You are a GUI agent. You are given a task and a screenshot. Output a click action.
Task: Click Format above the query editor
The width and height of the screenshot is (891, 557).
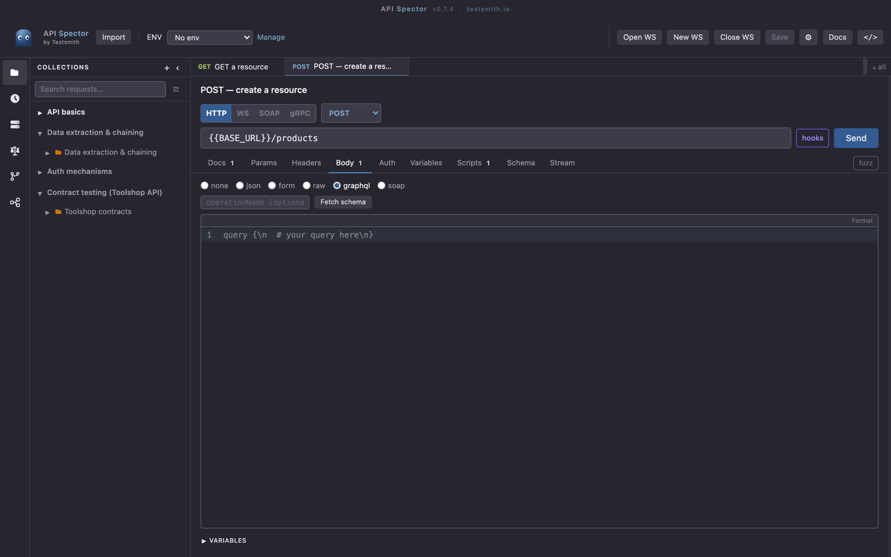[x=861, y=221]
